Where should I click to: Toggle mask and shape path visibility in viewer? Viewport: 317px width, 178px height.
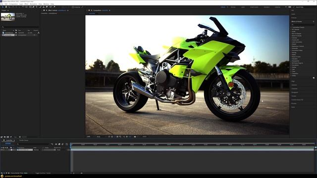point(114,136)
